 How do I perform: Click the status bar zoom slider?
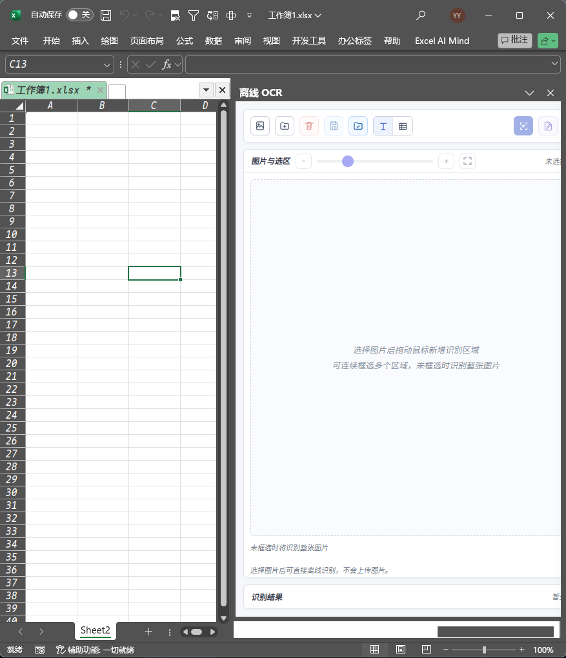click(x=484, y=650)
